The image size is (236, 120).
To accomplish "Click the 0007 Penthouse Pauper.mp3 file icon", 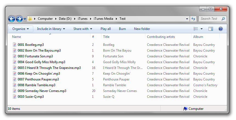I will click(x=15, y=79).
